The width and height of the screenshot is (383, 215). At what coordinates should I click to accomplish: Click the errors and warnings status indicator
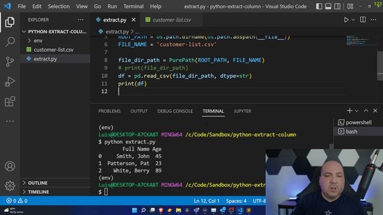(x=17, y=201)
